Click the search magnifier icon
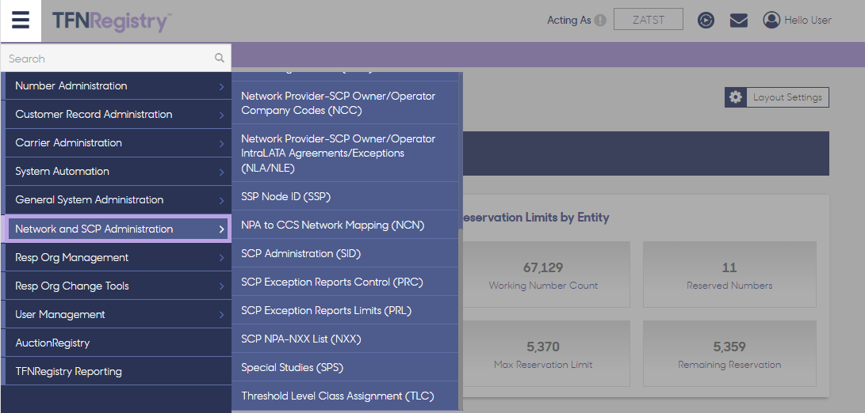The height and width of the screenshot is (413, 865). point(220,58)
